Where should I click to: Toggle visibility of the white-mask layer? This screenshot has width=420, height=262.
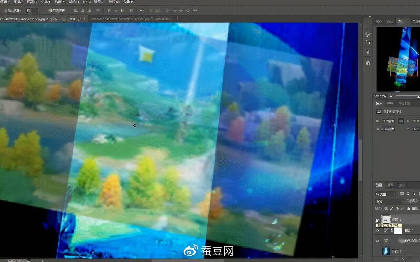tap(377, 231)
